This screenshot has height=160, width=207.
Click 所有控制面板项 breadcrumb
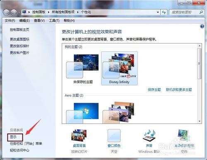[x=63, y=12]
